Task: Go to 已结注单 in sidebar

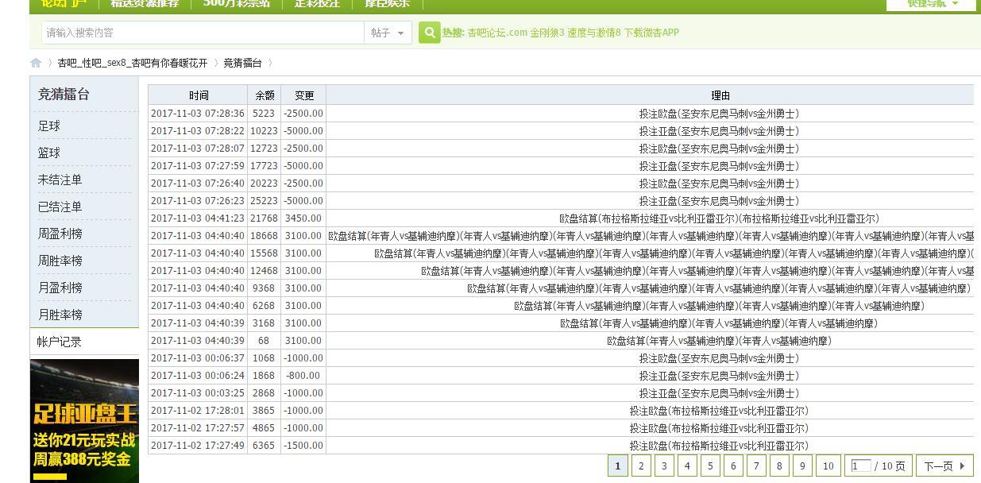Action: pos(60,207)
